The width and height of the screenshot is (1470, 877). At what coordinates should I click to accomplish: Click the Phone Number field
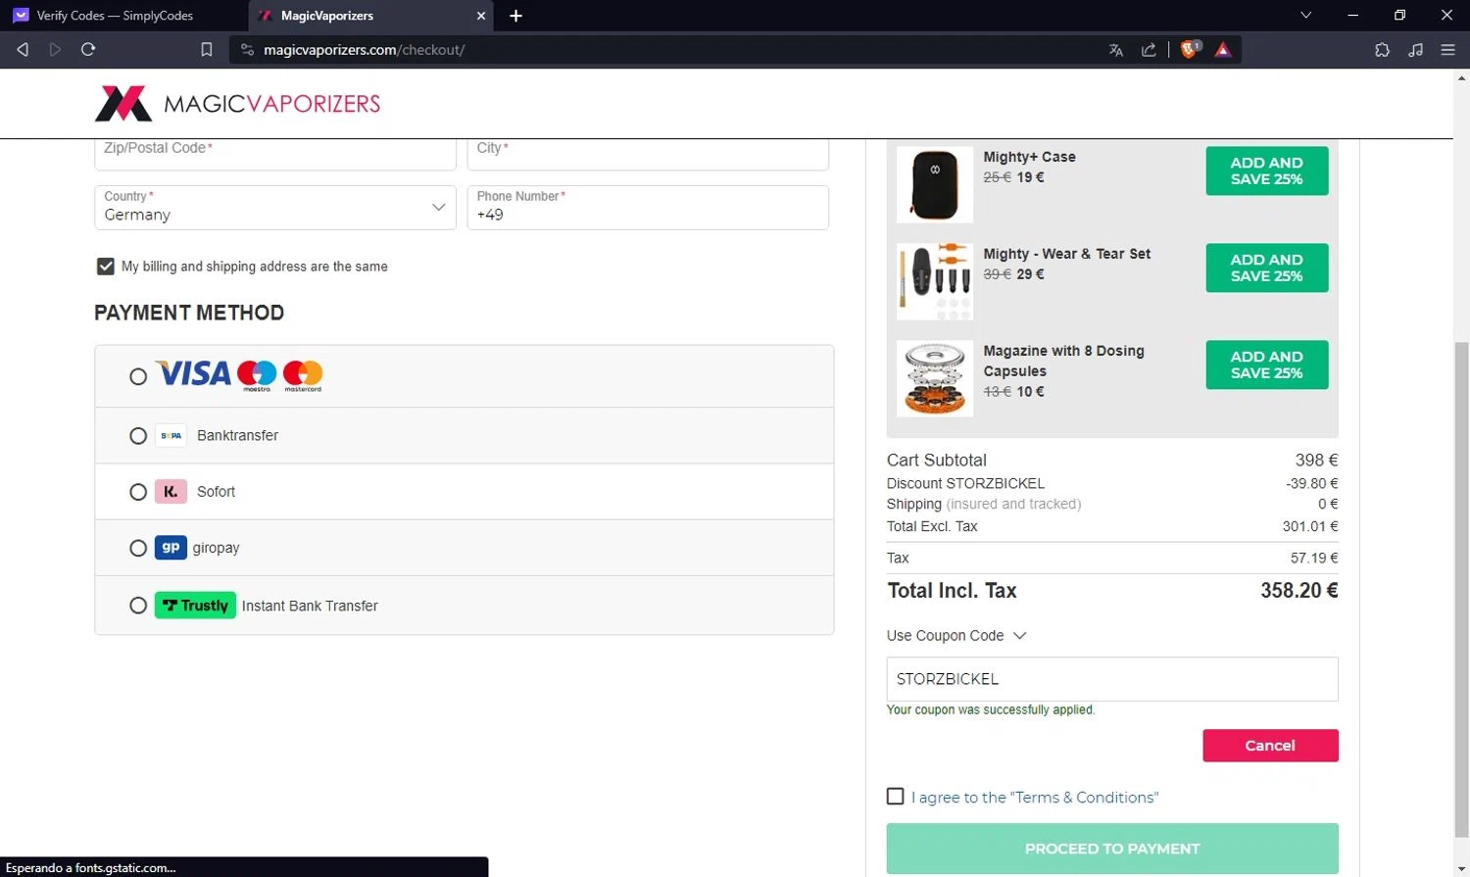[x=648, y=208]
